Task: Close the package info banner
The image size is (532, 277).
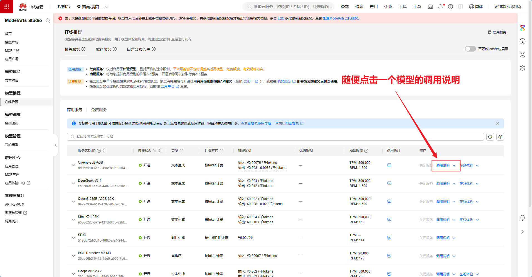Action: [497, 123]
